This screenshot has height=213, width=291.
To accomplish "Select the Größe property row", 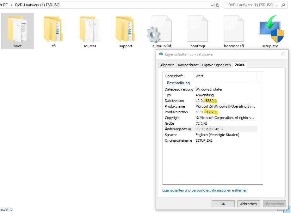I will (x=211, y=123).
